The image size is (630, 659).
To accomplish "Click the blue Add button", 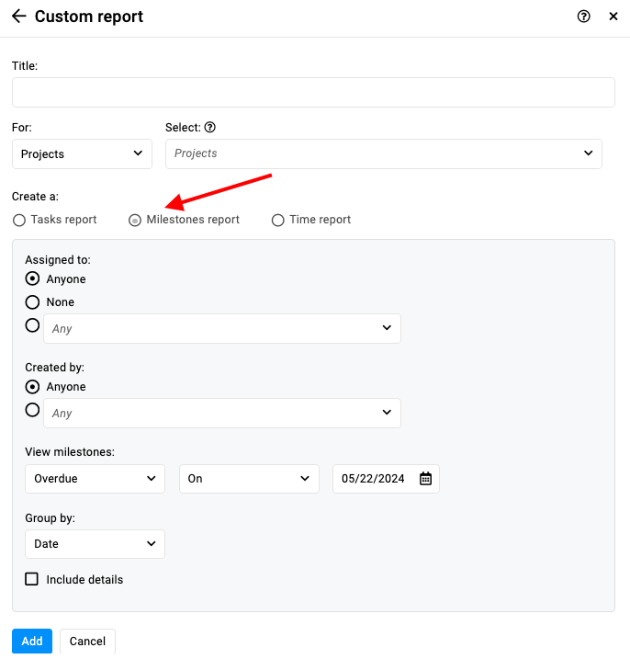I will click(32, 641).
